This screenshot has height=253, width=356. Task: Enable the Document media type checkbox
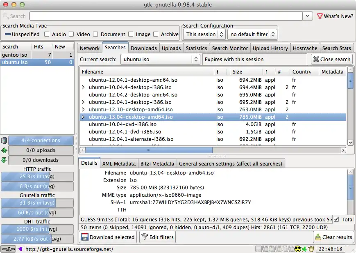95,34
